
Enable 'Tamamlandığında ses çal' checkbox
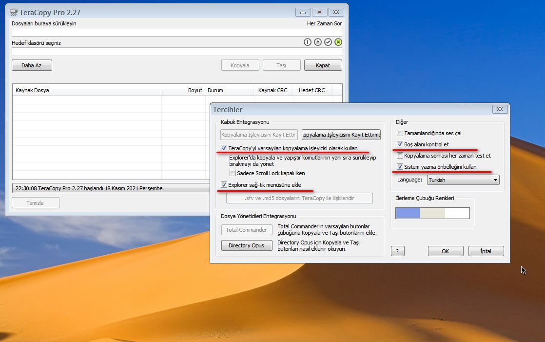[400, 133]
